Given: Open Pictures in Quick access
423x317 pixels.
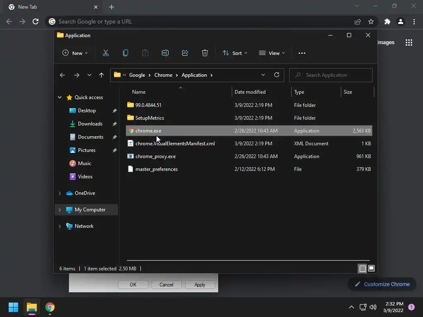Looking at the screenshot, I should tap(86, 150).
